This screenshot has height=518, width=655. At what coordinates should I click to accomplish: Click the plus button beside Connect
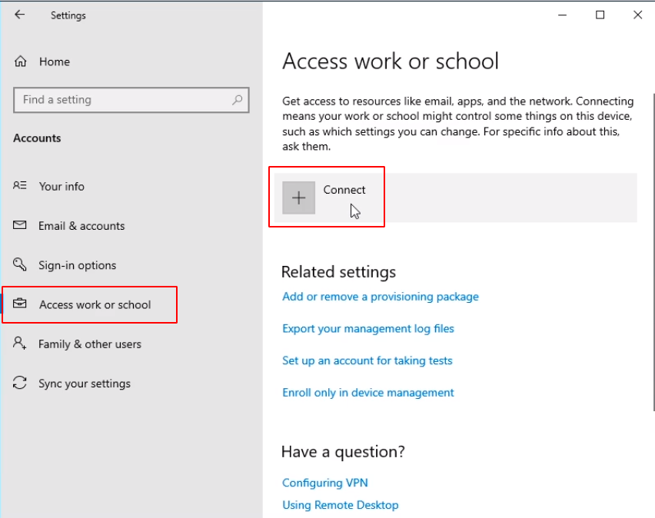coord(299,198)
